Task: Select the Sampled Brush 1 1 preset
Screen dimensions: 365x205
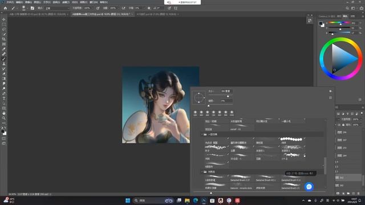Action: pyautogui.click(x=292, y=186)
